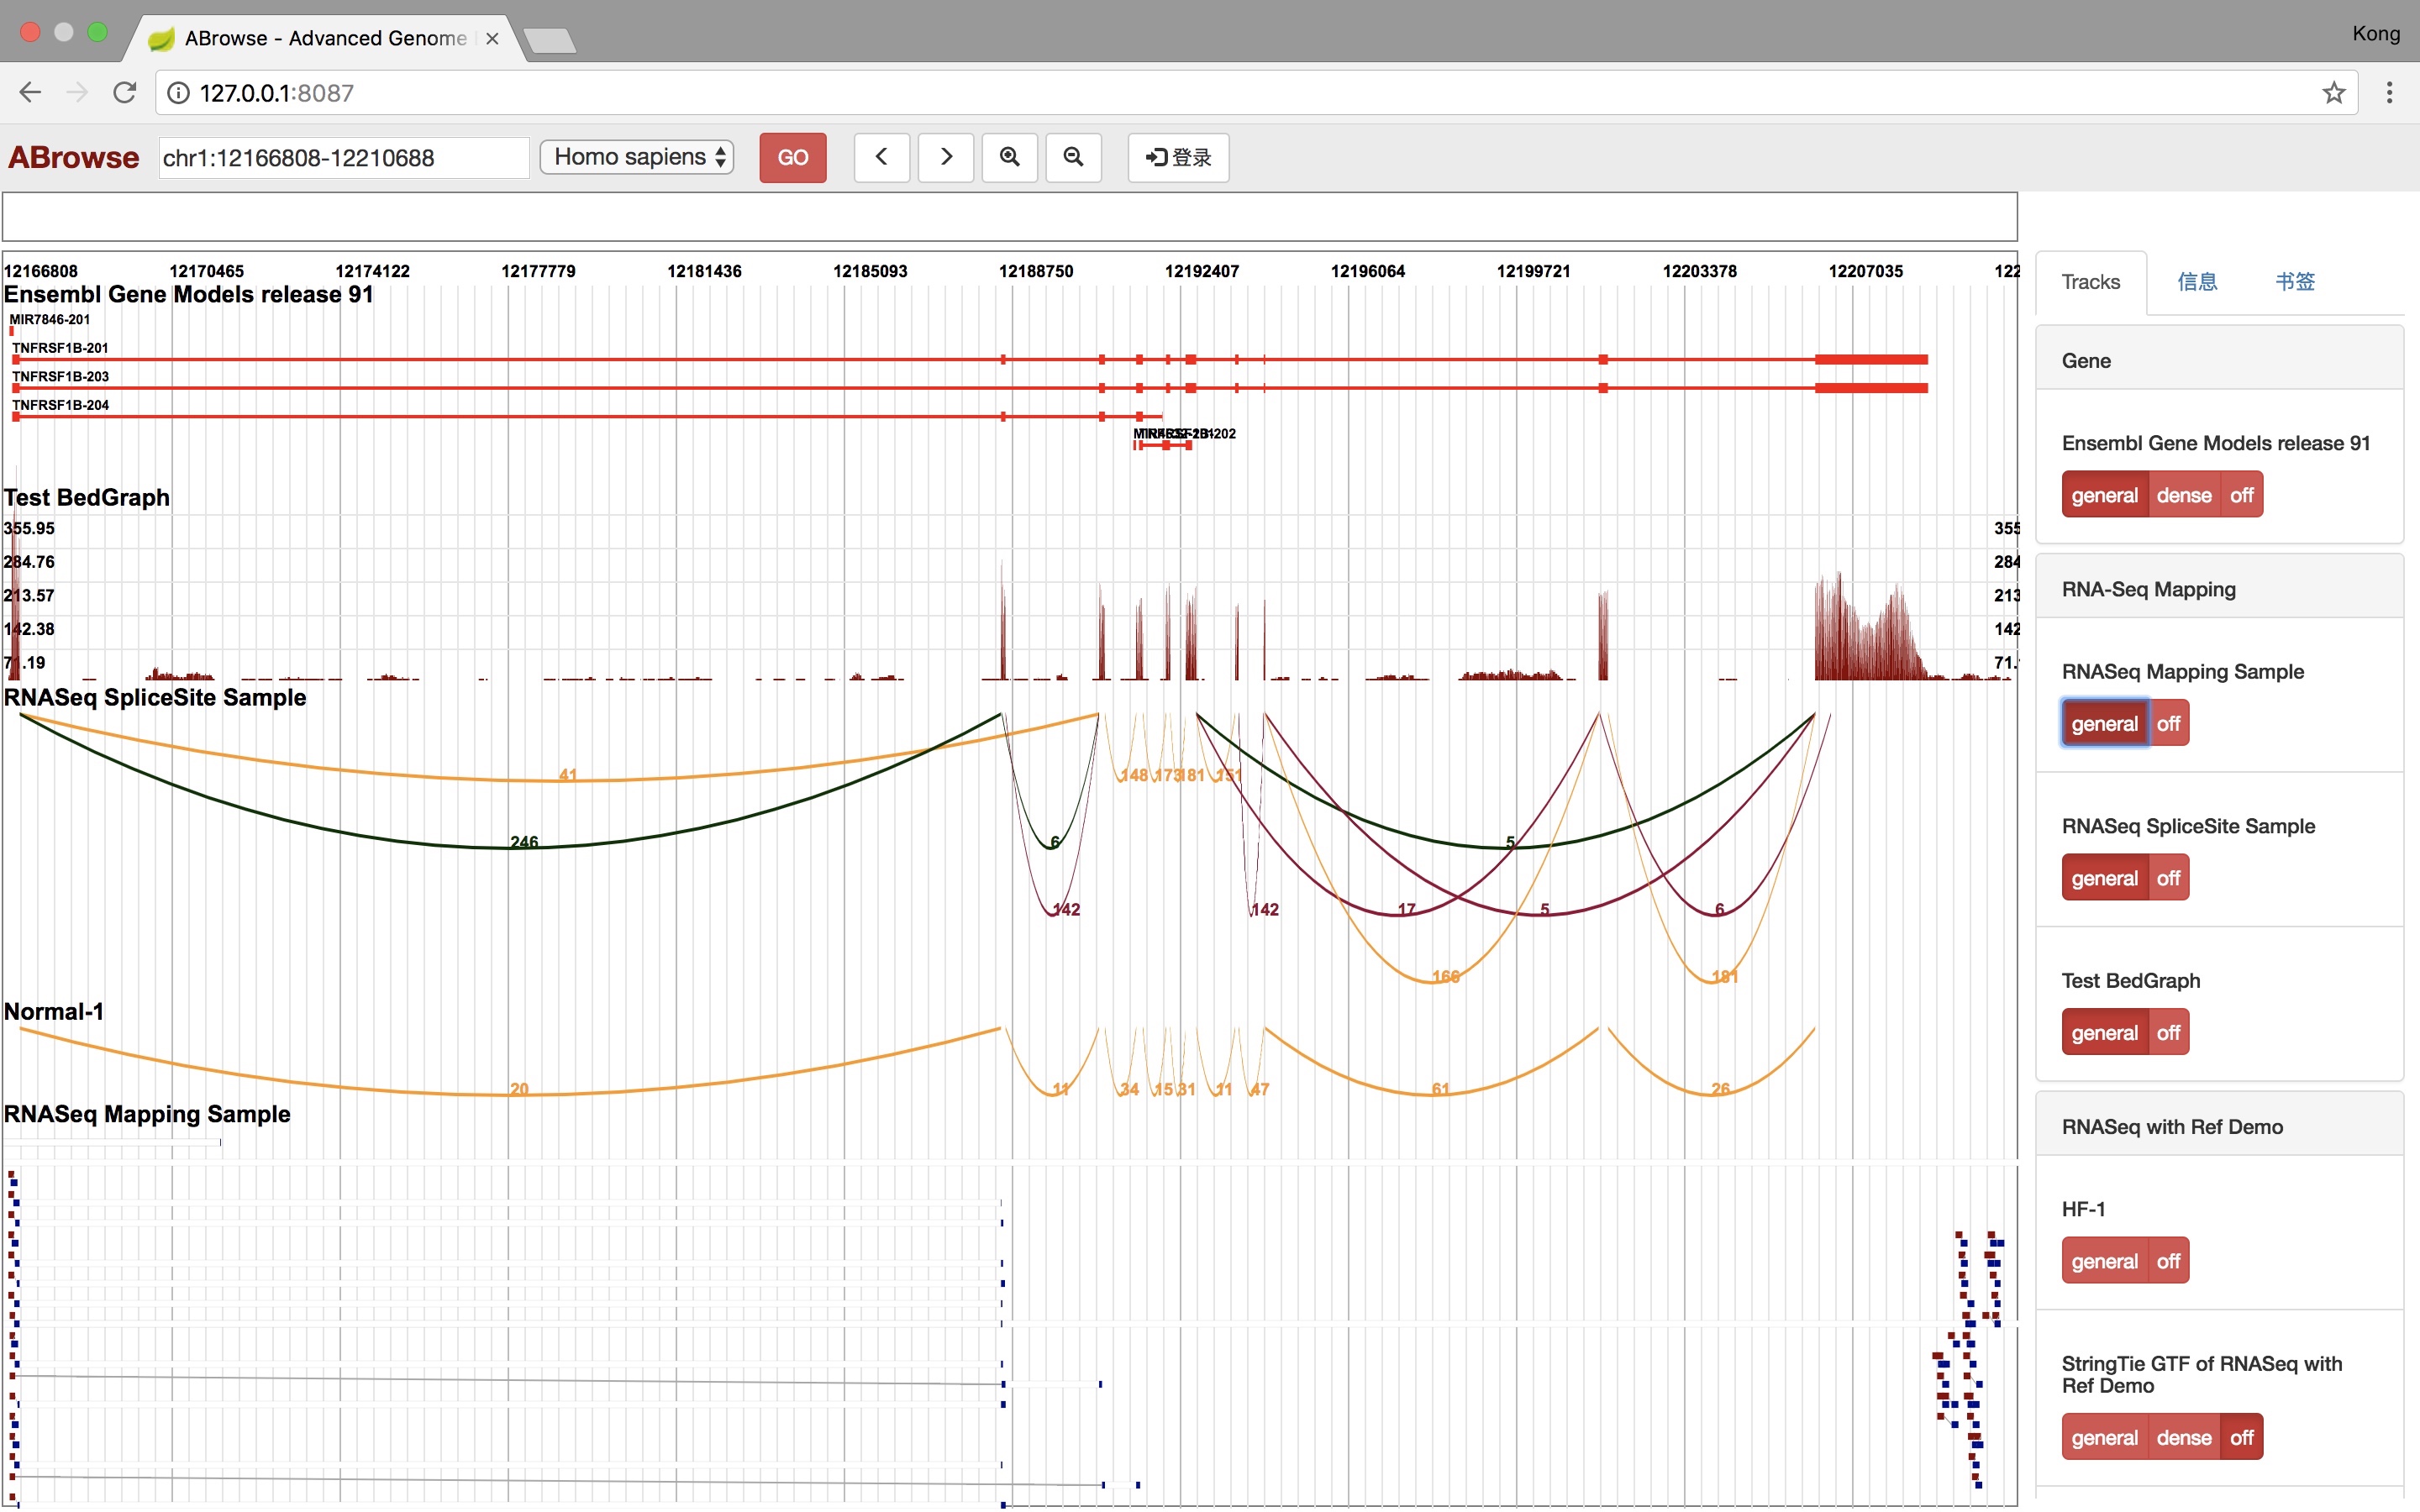Zoom in with the magnifier plus
Image resolution: width=2420 pixels, height=1512 pixels.
coord(1009,157)
